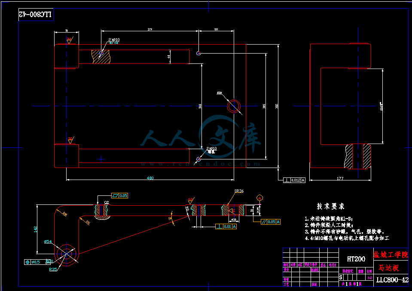Click the datum A circle marker
The image size is (412, 291).
[x=260, y=198]
